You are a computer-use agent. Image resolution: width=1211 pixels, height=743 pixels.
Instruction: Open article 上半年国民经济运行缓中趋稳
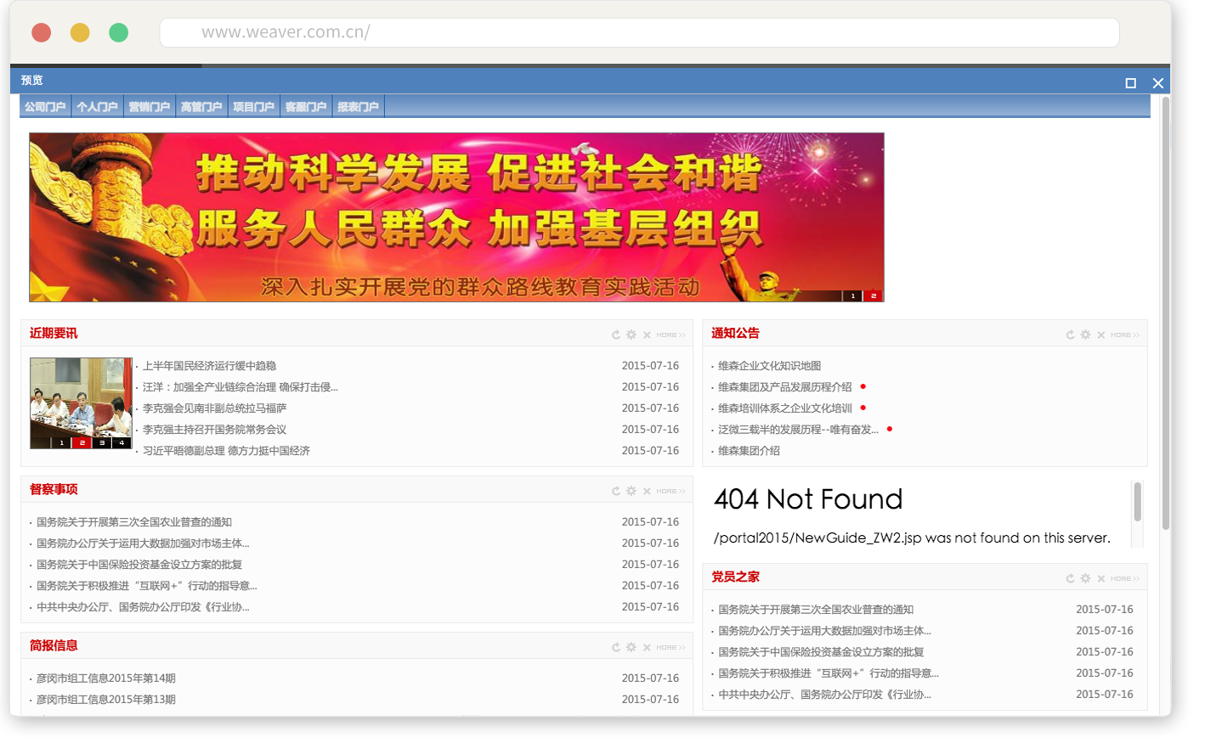209,366
